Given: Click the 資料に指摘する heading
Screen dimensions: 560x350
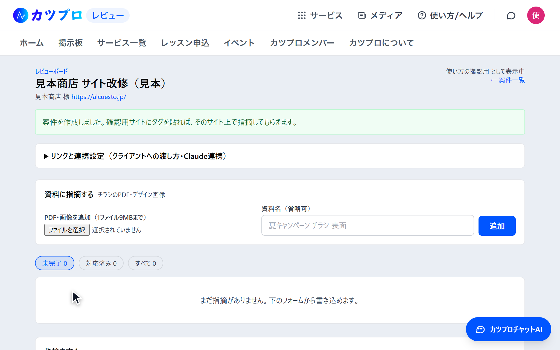Looking at the screenshot, I should (69, 194).
